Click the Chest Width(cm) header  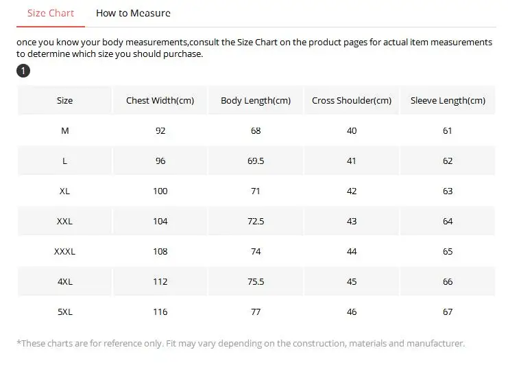pyautogui.click(x=160, y=100)
